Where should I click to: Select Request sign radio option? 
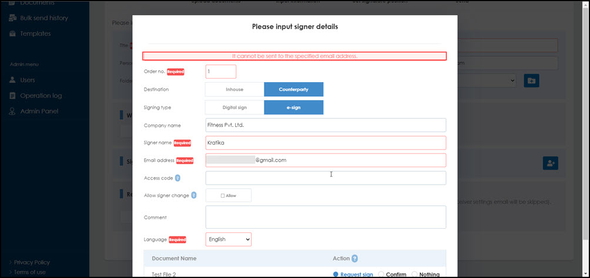(x=336, y=274)
